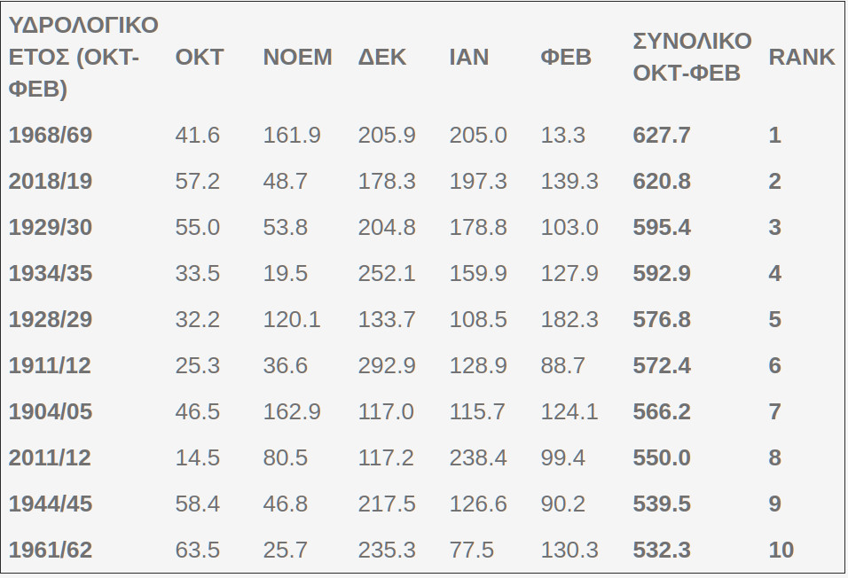Select the 238.4 January cell
This screenshot has height=578, width=848.
click(x=478, y=458)
